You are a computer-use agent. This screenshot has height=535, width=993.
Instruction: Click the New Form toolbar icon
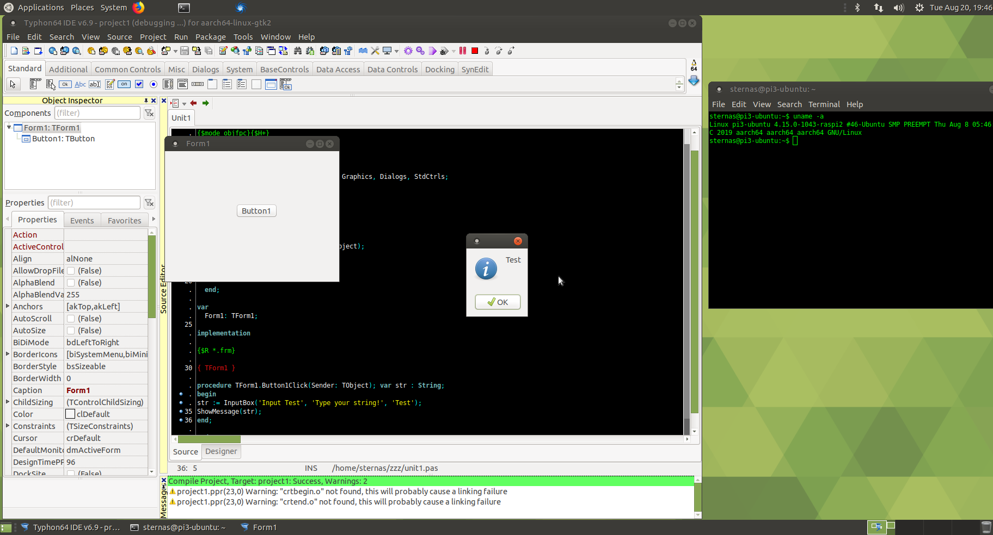[38, 51]
